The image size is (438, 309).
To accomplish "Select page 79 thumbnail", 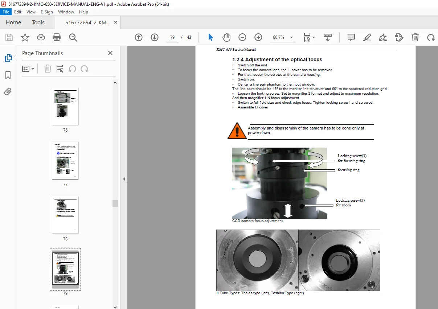I will 65,269.
